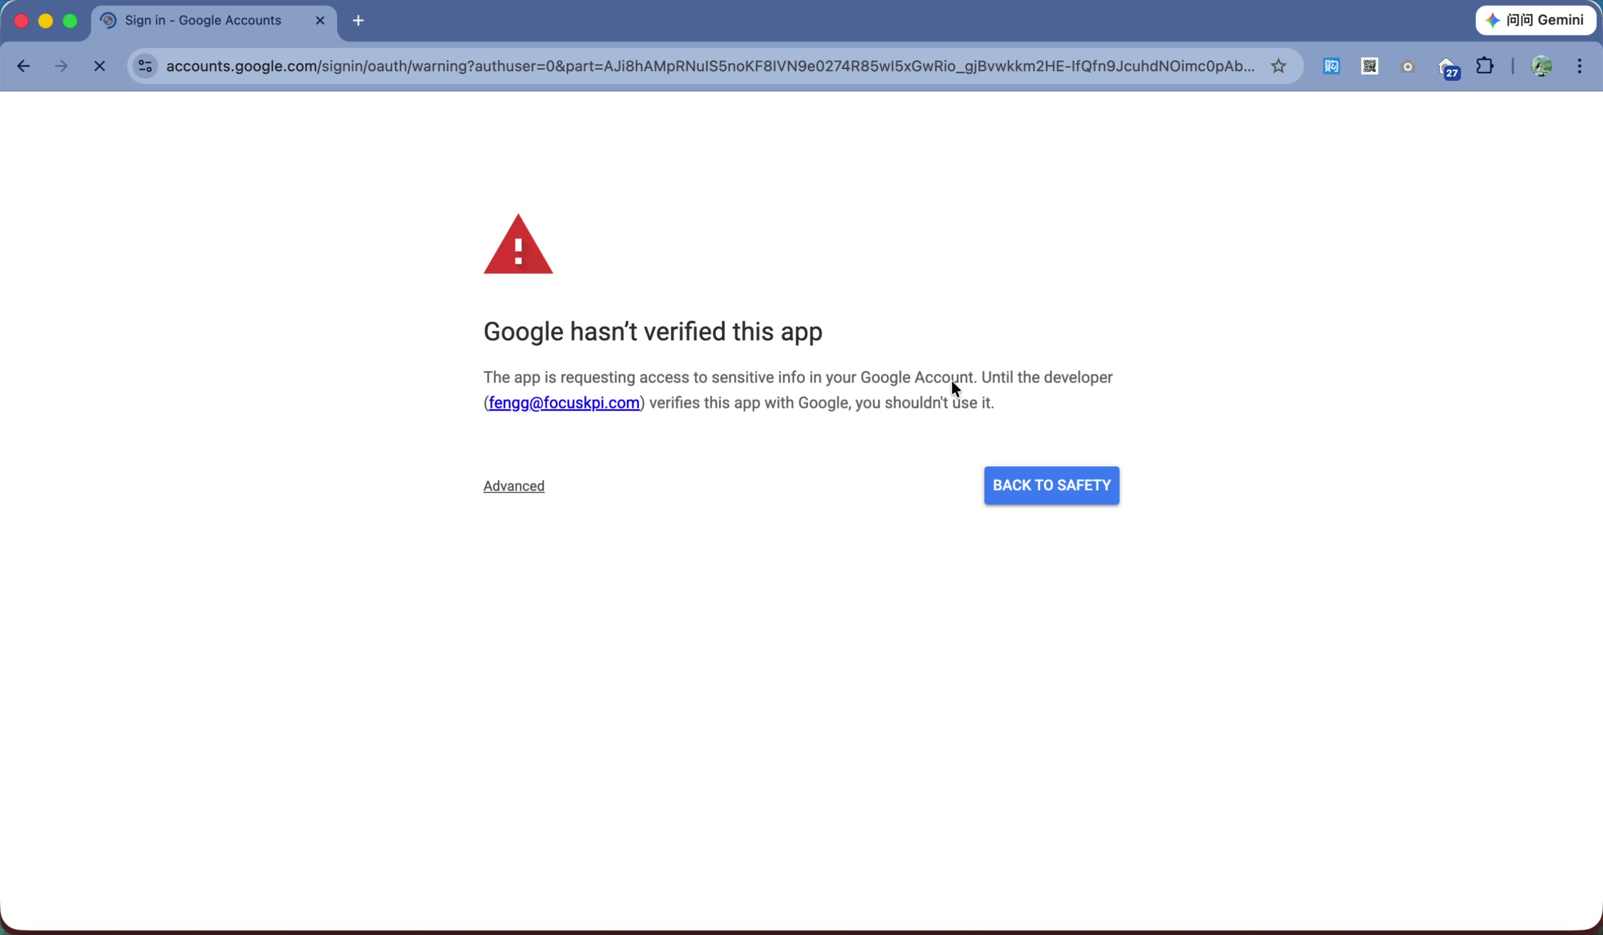Image resolution: width=1603 pixels, height=935 pixels.
Task: Open a new browser tab
Action: [x=358, y=20]
